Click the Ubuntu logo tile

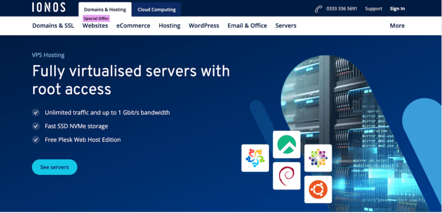318,189
